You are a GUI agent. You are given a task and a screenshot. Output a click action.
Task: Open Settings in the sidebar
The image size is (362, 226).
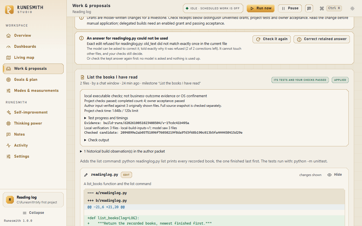tap(33, 157)
